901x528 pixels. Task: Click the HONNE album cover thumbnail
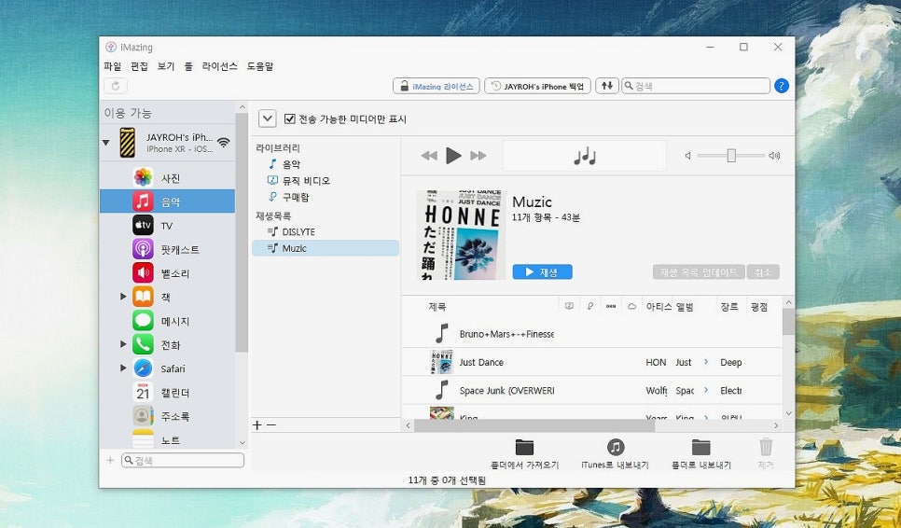462,235
